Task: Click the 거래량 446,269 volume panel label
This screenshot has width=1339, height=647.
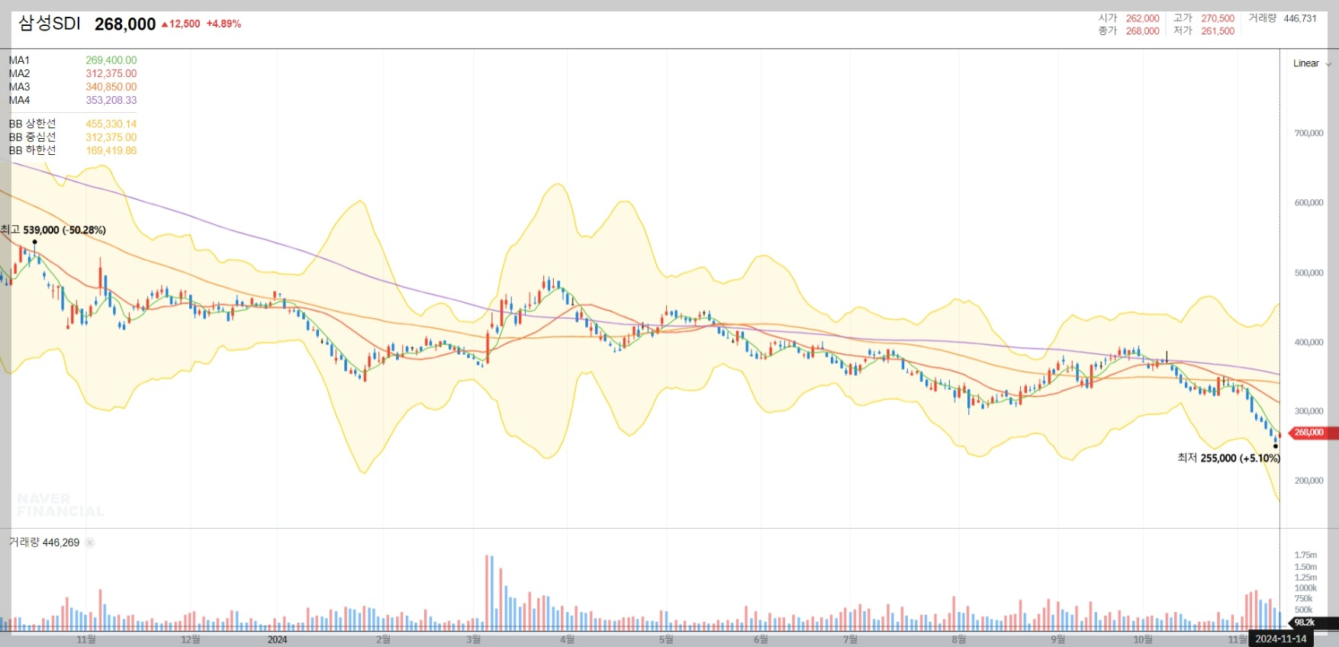Action: click(44, 542)
